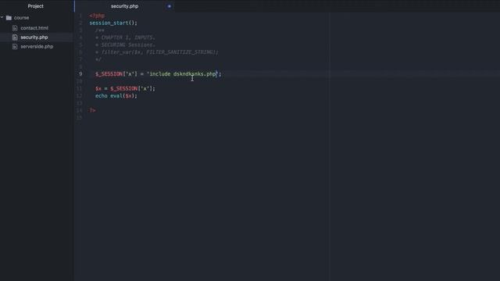500x281 pixels.
Task: Click the closing ?> tag
Action: 92,110
